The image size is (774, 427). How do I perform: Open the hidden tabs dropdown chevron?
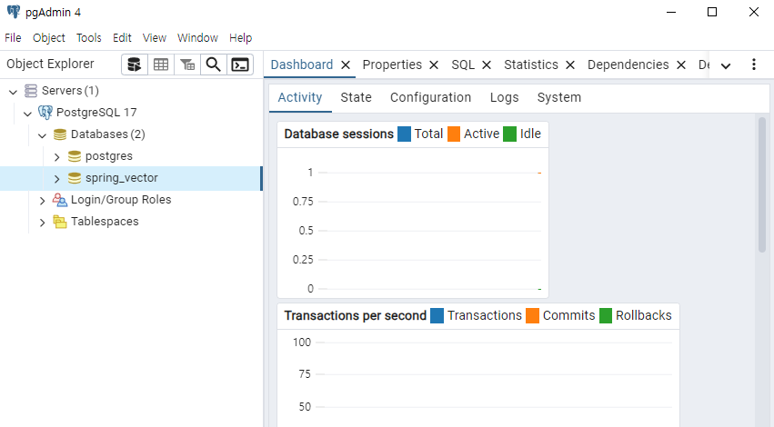coord(726,66)
